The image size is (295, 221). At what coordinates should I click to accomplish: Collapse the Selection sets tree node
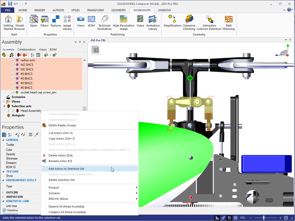[4, 106]
